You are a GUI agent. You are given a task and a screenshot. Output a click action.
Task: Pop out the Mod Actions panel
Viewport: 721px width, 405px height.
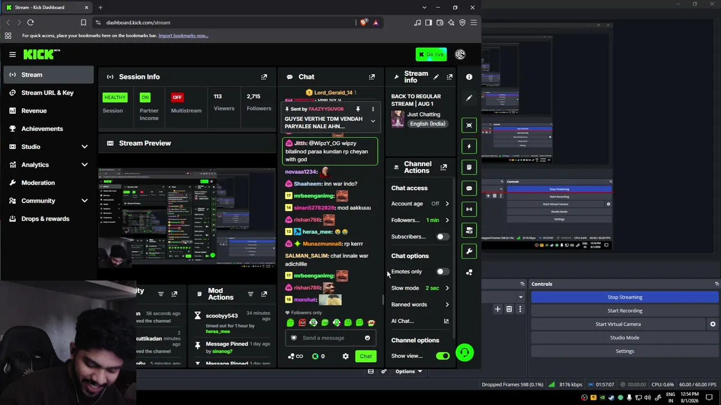264,294
